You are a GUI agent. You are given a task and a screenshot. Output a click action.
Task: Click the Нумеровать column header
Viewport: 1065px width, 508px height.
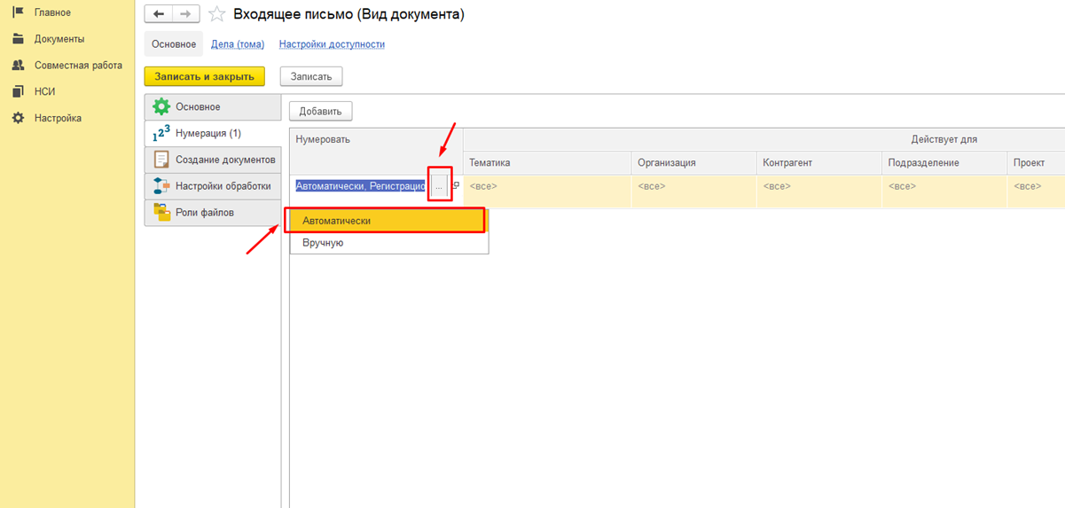coord(377,151)
